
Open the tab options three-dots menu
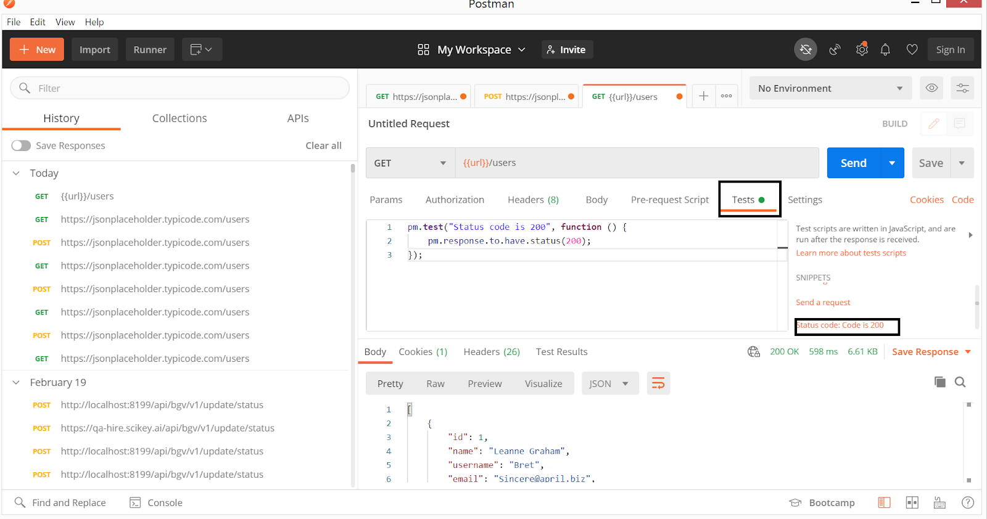click(x=726, y=96)
